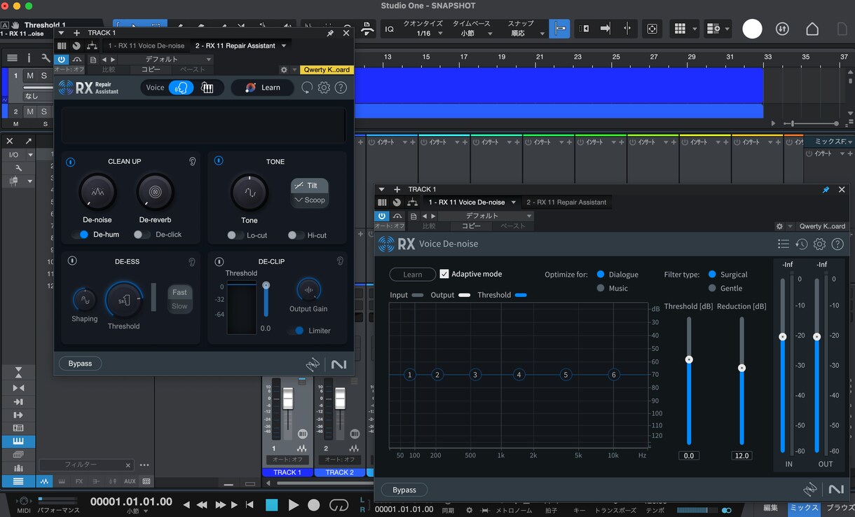Open the ミックス tab at bottom right

[804, 508]
